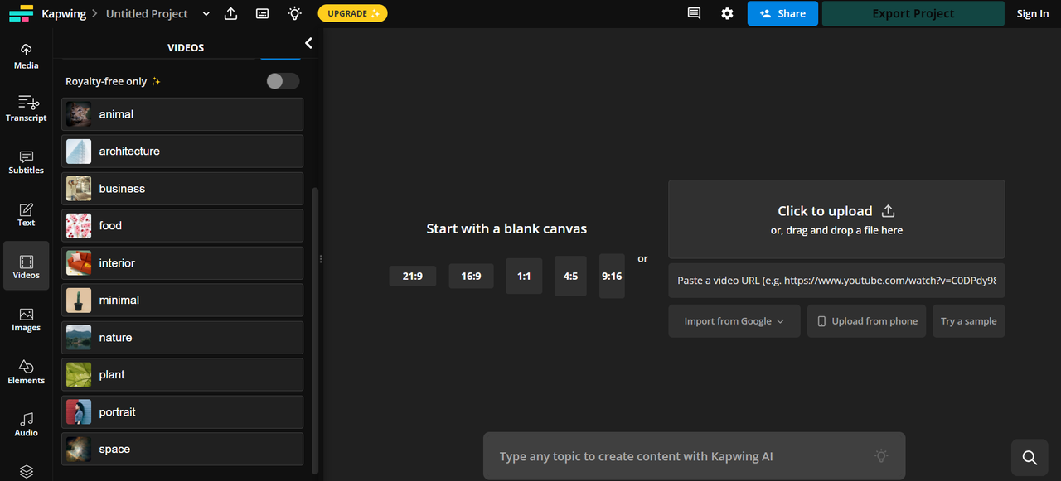The image size is (1061, 481).
Task: Click the lightbulb ideas icon in header
Action: [x=294, y=13]
